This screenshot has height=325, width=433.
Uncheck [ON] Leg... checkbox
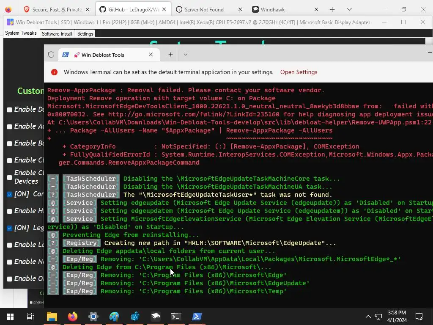pos(9,228)
